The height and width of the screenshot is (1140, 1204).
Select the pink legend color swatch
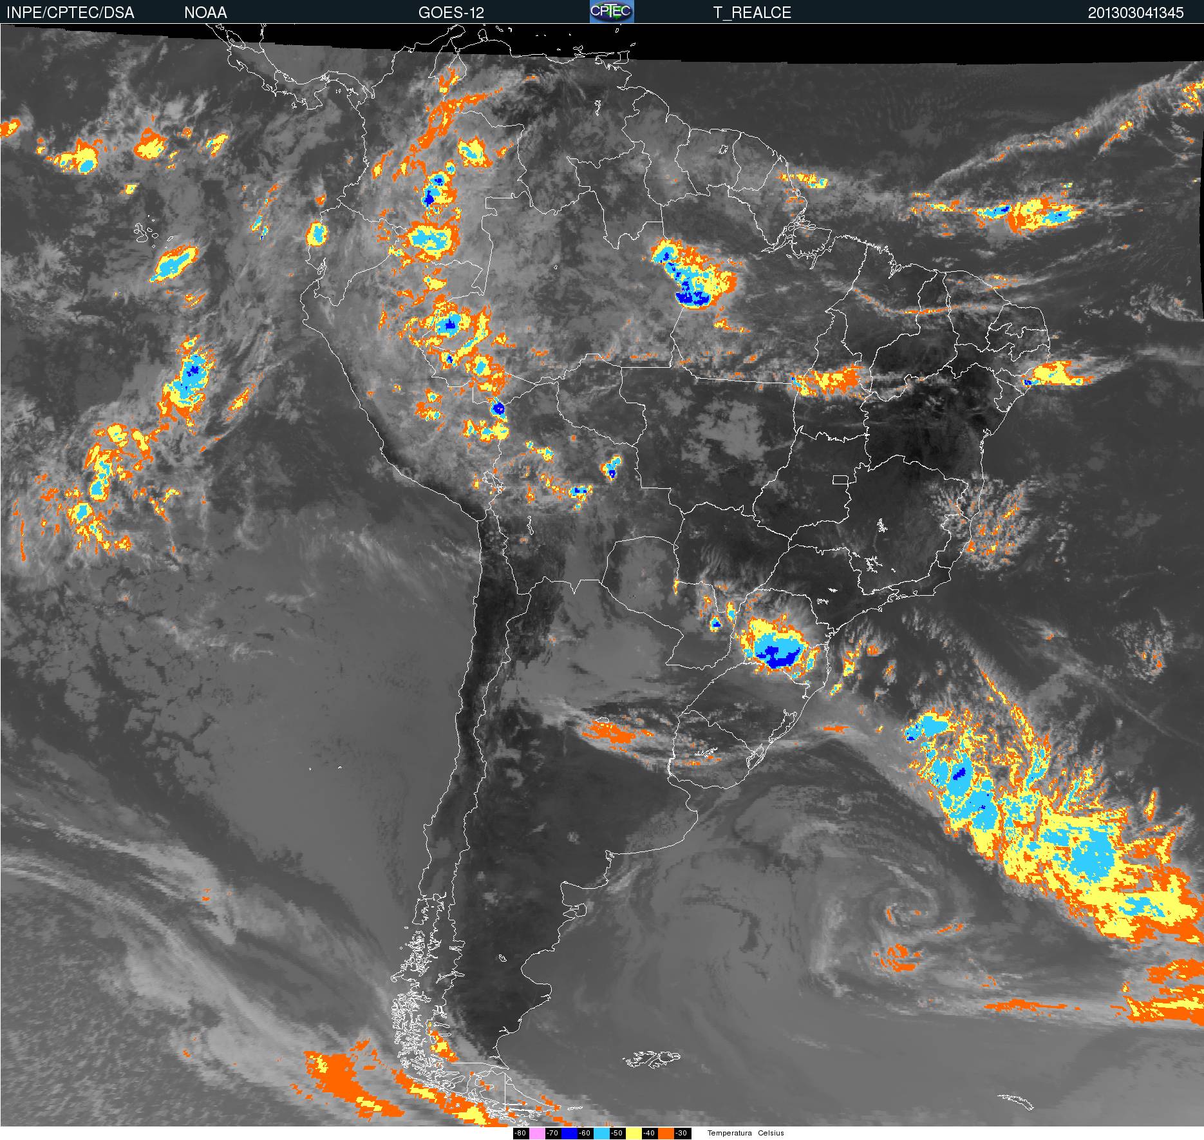tap(537, 1133)
